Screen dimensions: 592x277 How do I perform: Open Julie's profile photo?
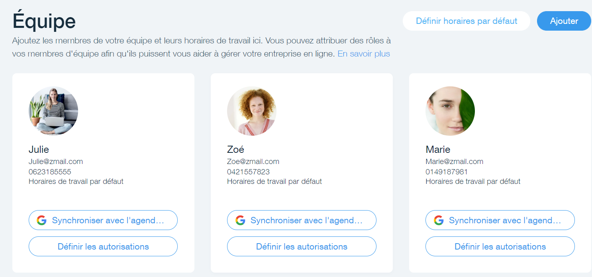[53, 111]
